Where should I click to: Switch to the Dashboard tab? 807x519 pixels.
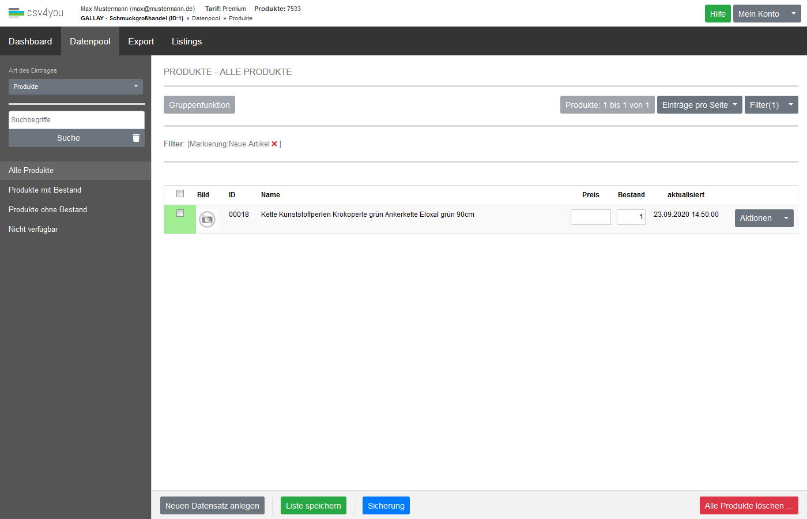[31, 42]
